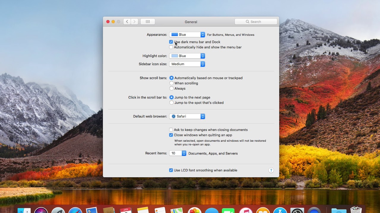Open the Appearance dropdown
The image size is (380, 213).
[x=187, y=35]
